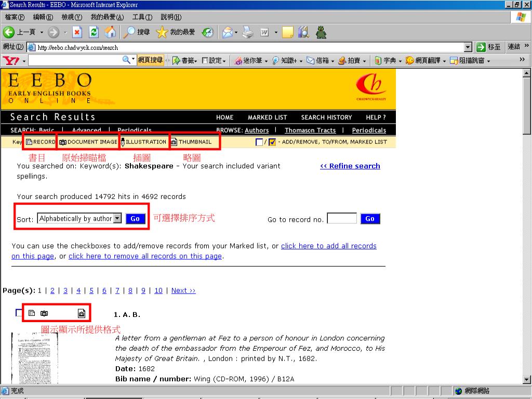Open the Search magnifier toolbar button
This screenshot has width=532, height=399.
[x=136, y=32]
